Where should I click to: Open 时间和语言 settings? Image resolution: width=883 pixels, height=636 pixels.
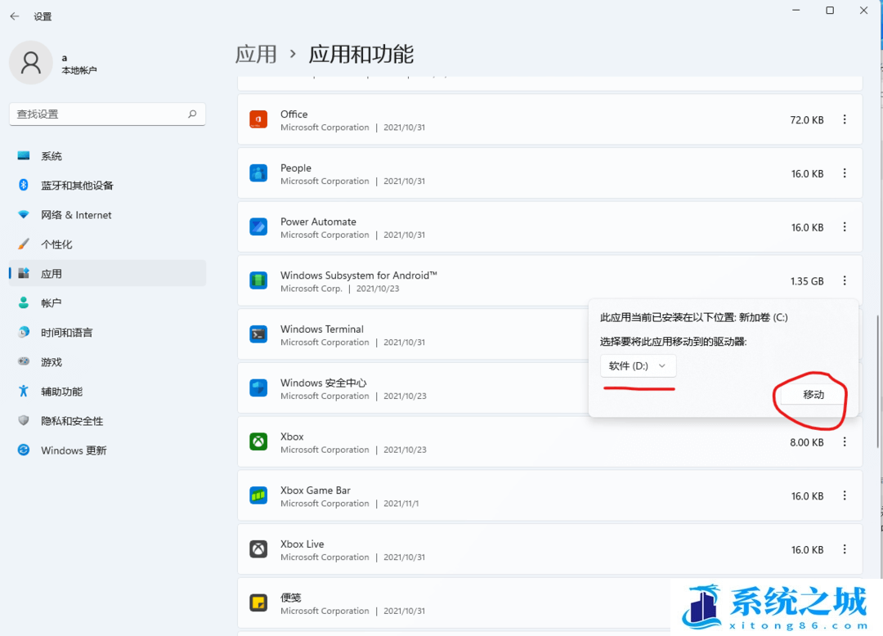click(107, 333)
